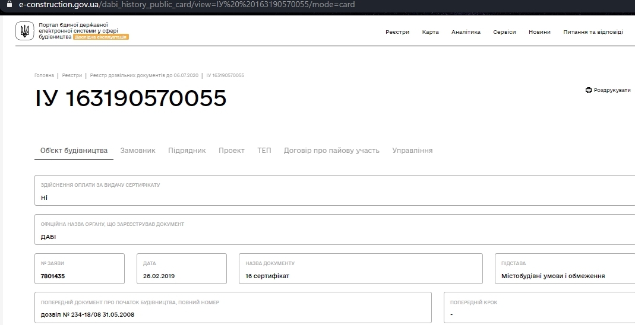Switch to the Проект tab
Screen dimensions: 635x325
(x=232, y=151)
